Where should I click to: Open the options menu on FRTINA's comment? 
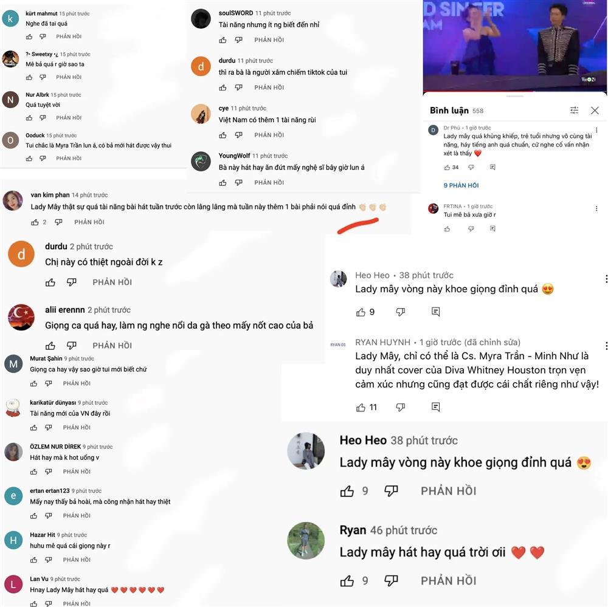tap(596, 208)
